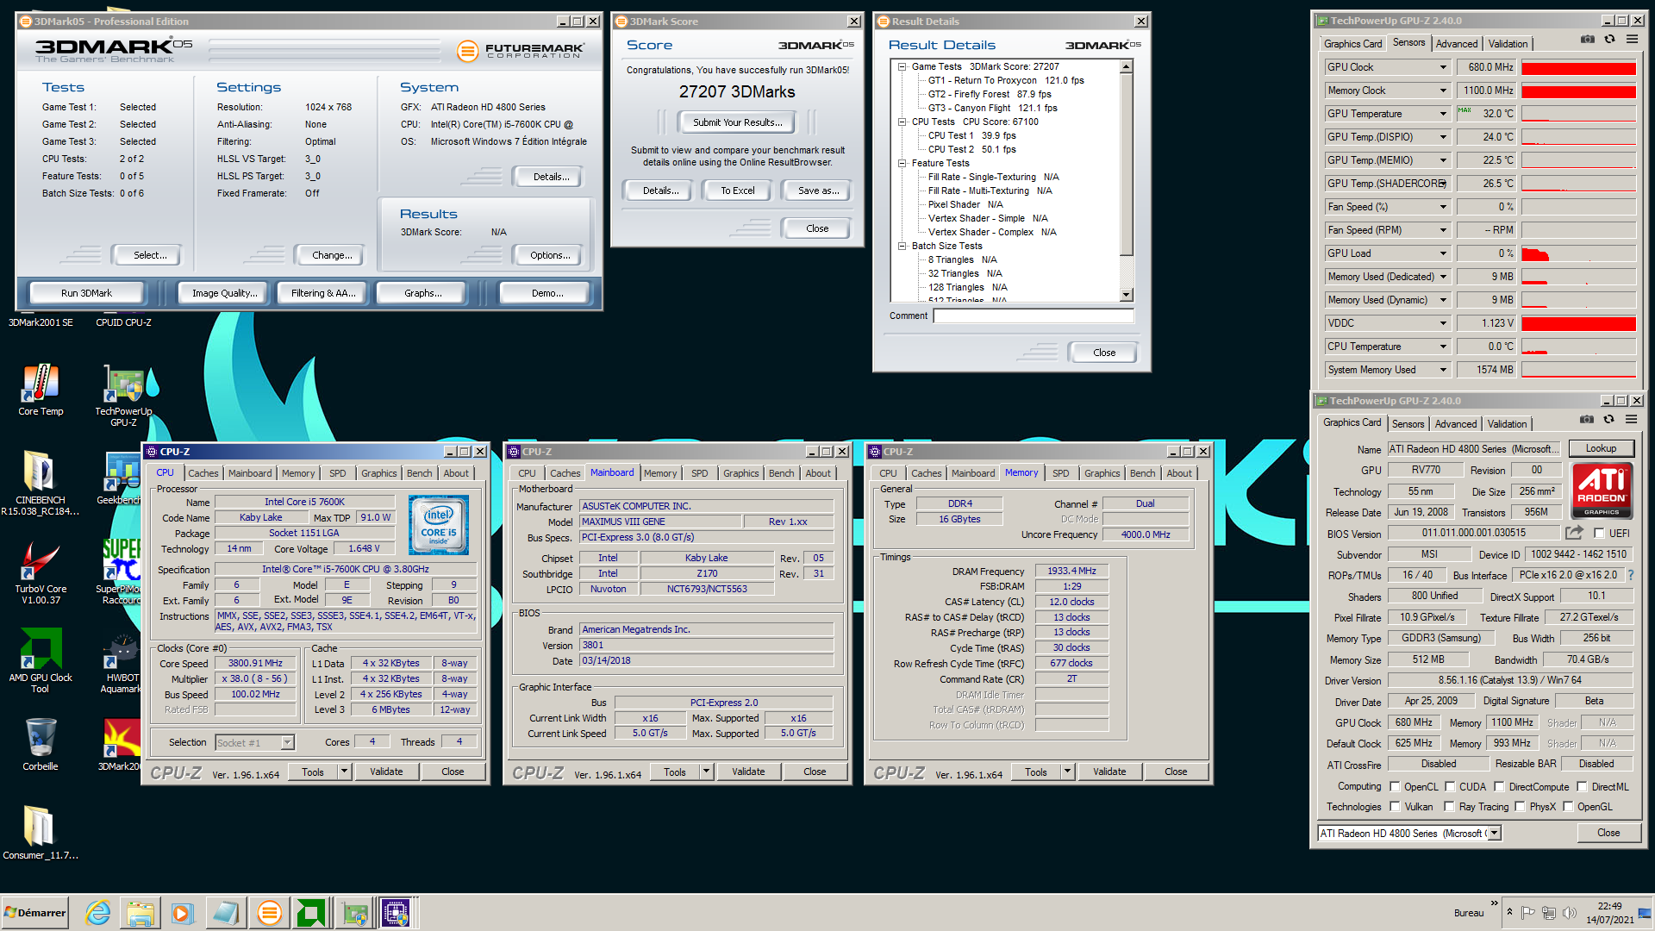This screenshot has height=931, width=1655.
Task: Switch to Bench tab in first CPU-Z window
Action: (420, 473)
